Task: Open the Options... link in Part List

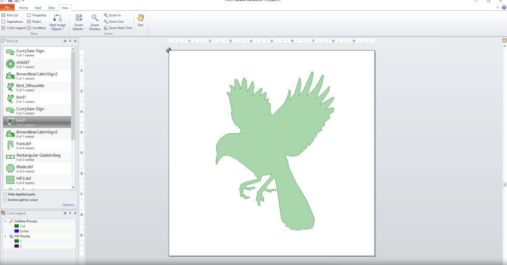Action: (69, 205)
